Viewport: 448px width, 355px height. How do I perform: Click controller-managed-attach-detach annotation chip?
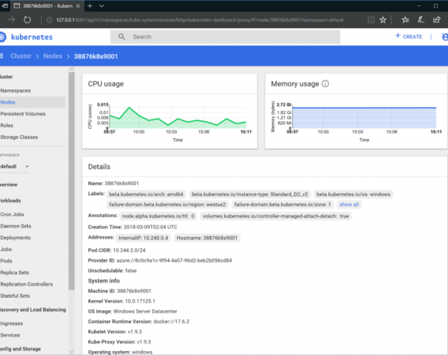276,216
